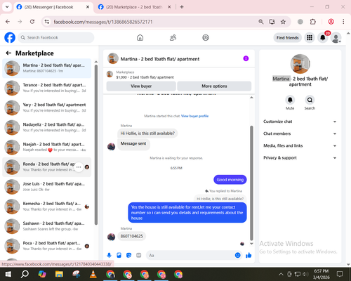Open the Terance conversation
Viewport: 351px width, 281px height.
pos(47,88)
